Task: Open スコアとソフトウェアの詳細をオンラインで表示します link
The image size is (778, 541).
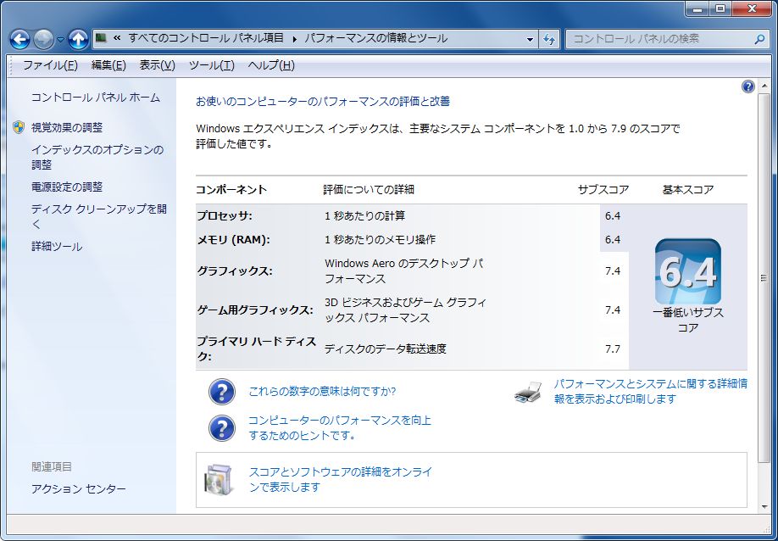Action: pyautogui.click(x=341, y=479)
